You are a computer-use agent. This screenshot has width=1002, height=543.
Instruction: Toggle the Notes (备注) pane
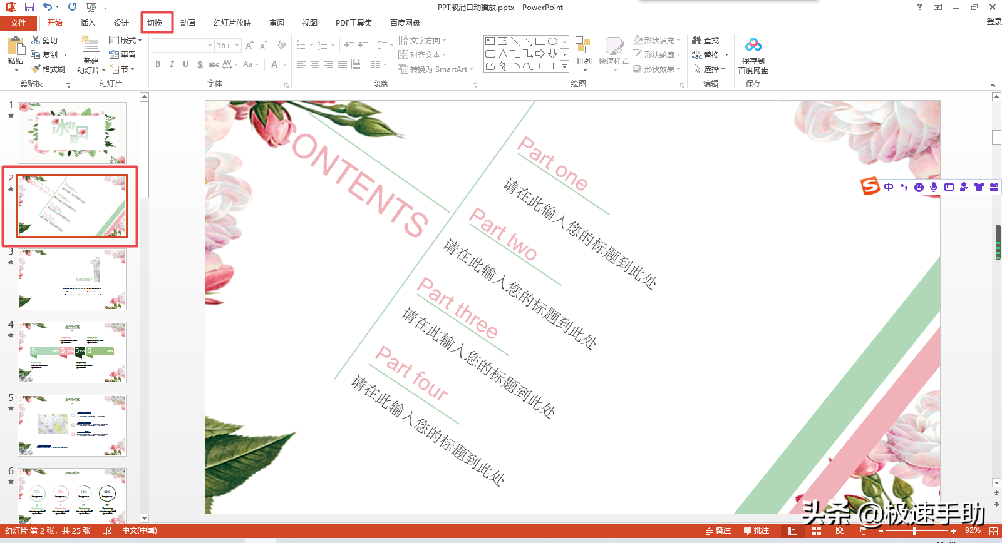718,530
